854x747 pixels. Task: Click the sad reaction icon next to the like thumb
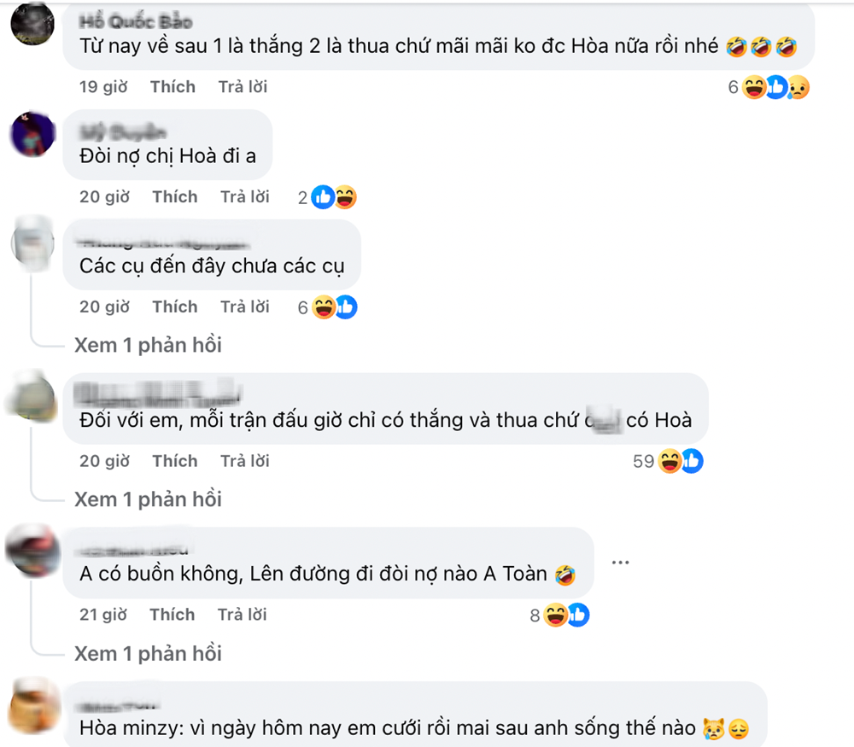800,88
